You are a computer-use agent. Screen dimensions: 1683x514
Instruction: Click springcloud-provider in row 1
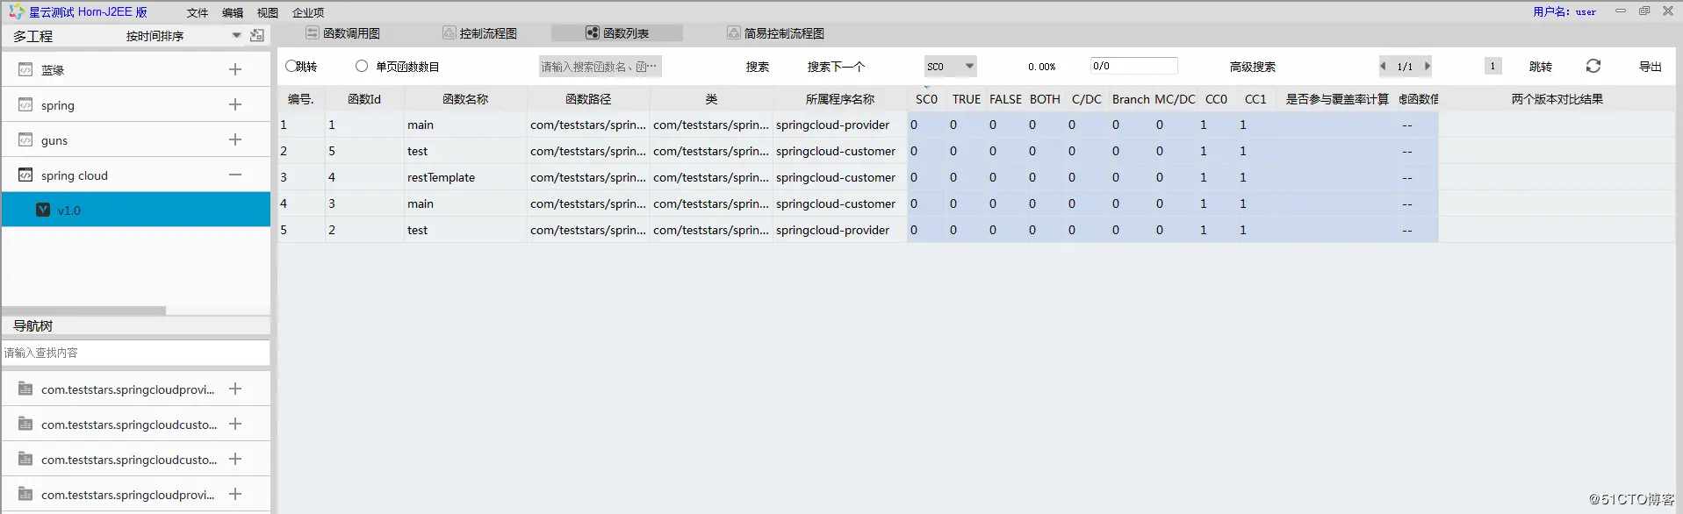click(832, 125)
